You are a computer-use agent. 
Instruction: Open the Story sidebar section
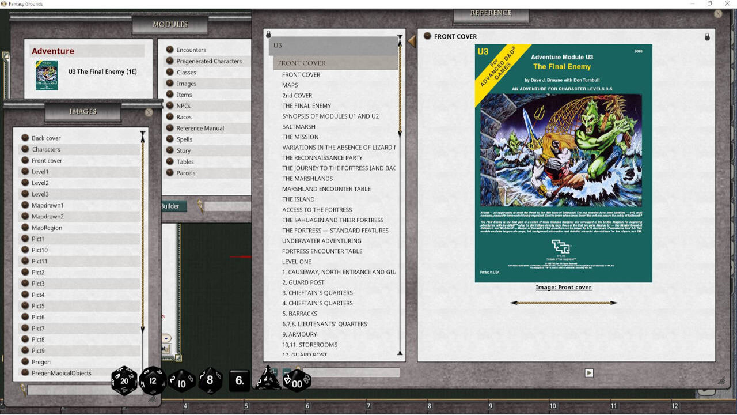184,150
